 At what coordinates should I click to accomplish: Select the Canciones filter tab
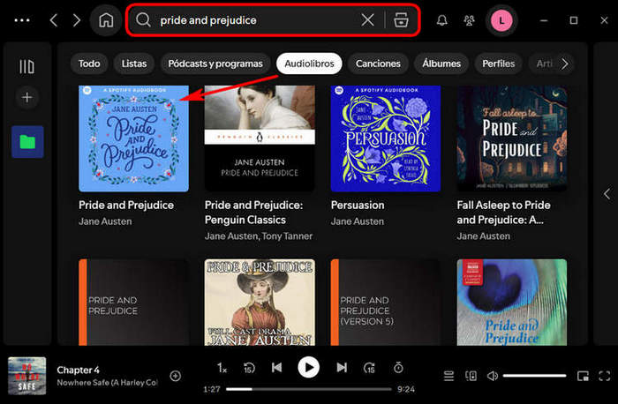tap(378, 64)
